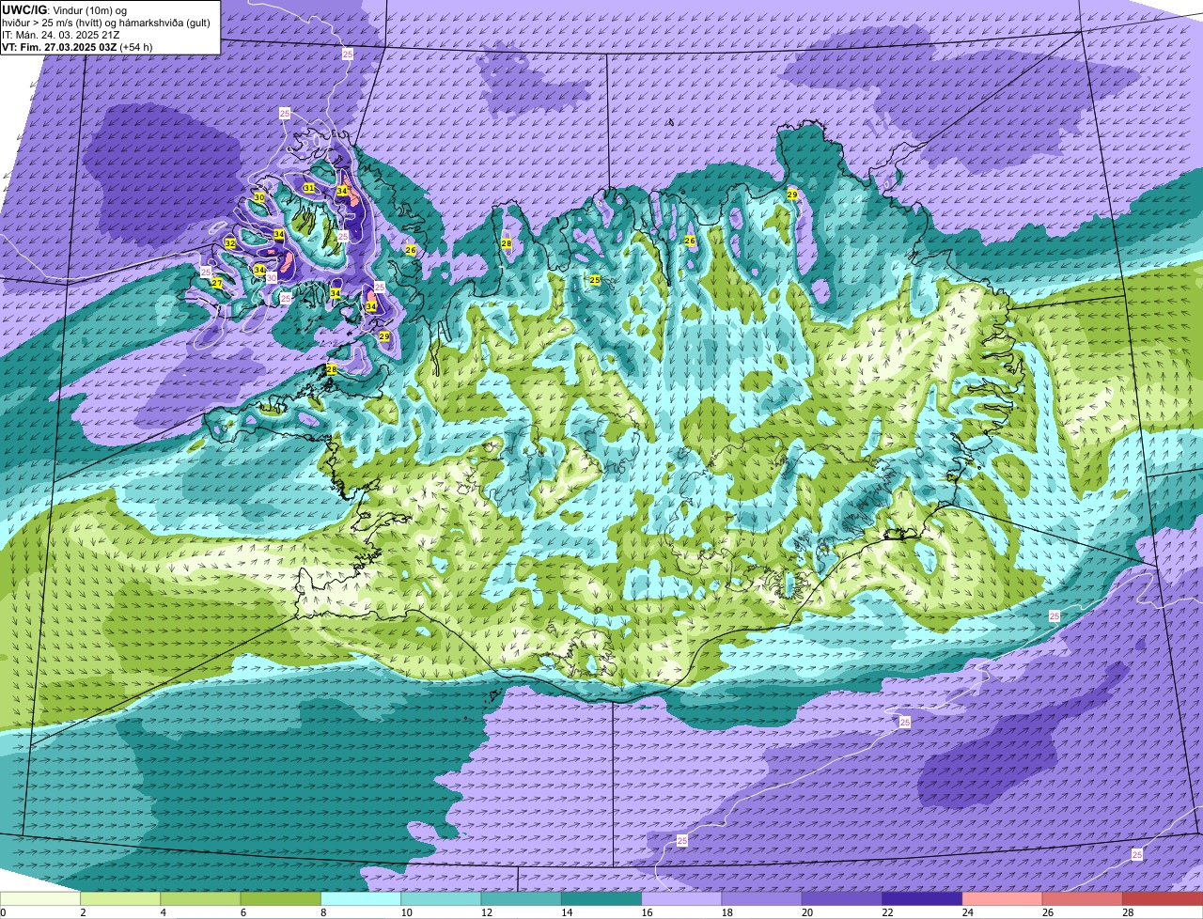Click the 22–24 m/s dark indigo legend swatch
Screen dimensions: 1203x919
(x=922, y=898)
